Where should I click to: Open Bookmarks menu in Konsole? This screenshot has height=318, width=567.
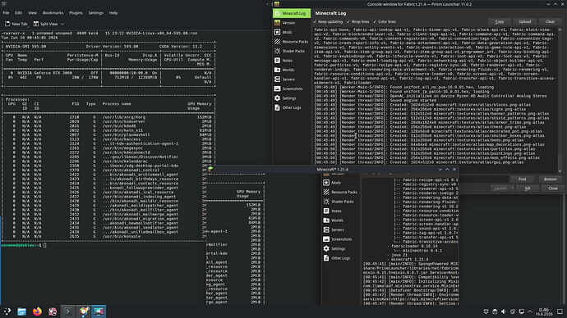point(53,12)
